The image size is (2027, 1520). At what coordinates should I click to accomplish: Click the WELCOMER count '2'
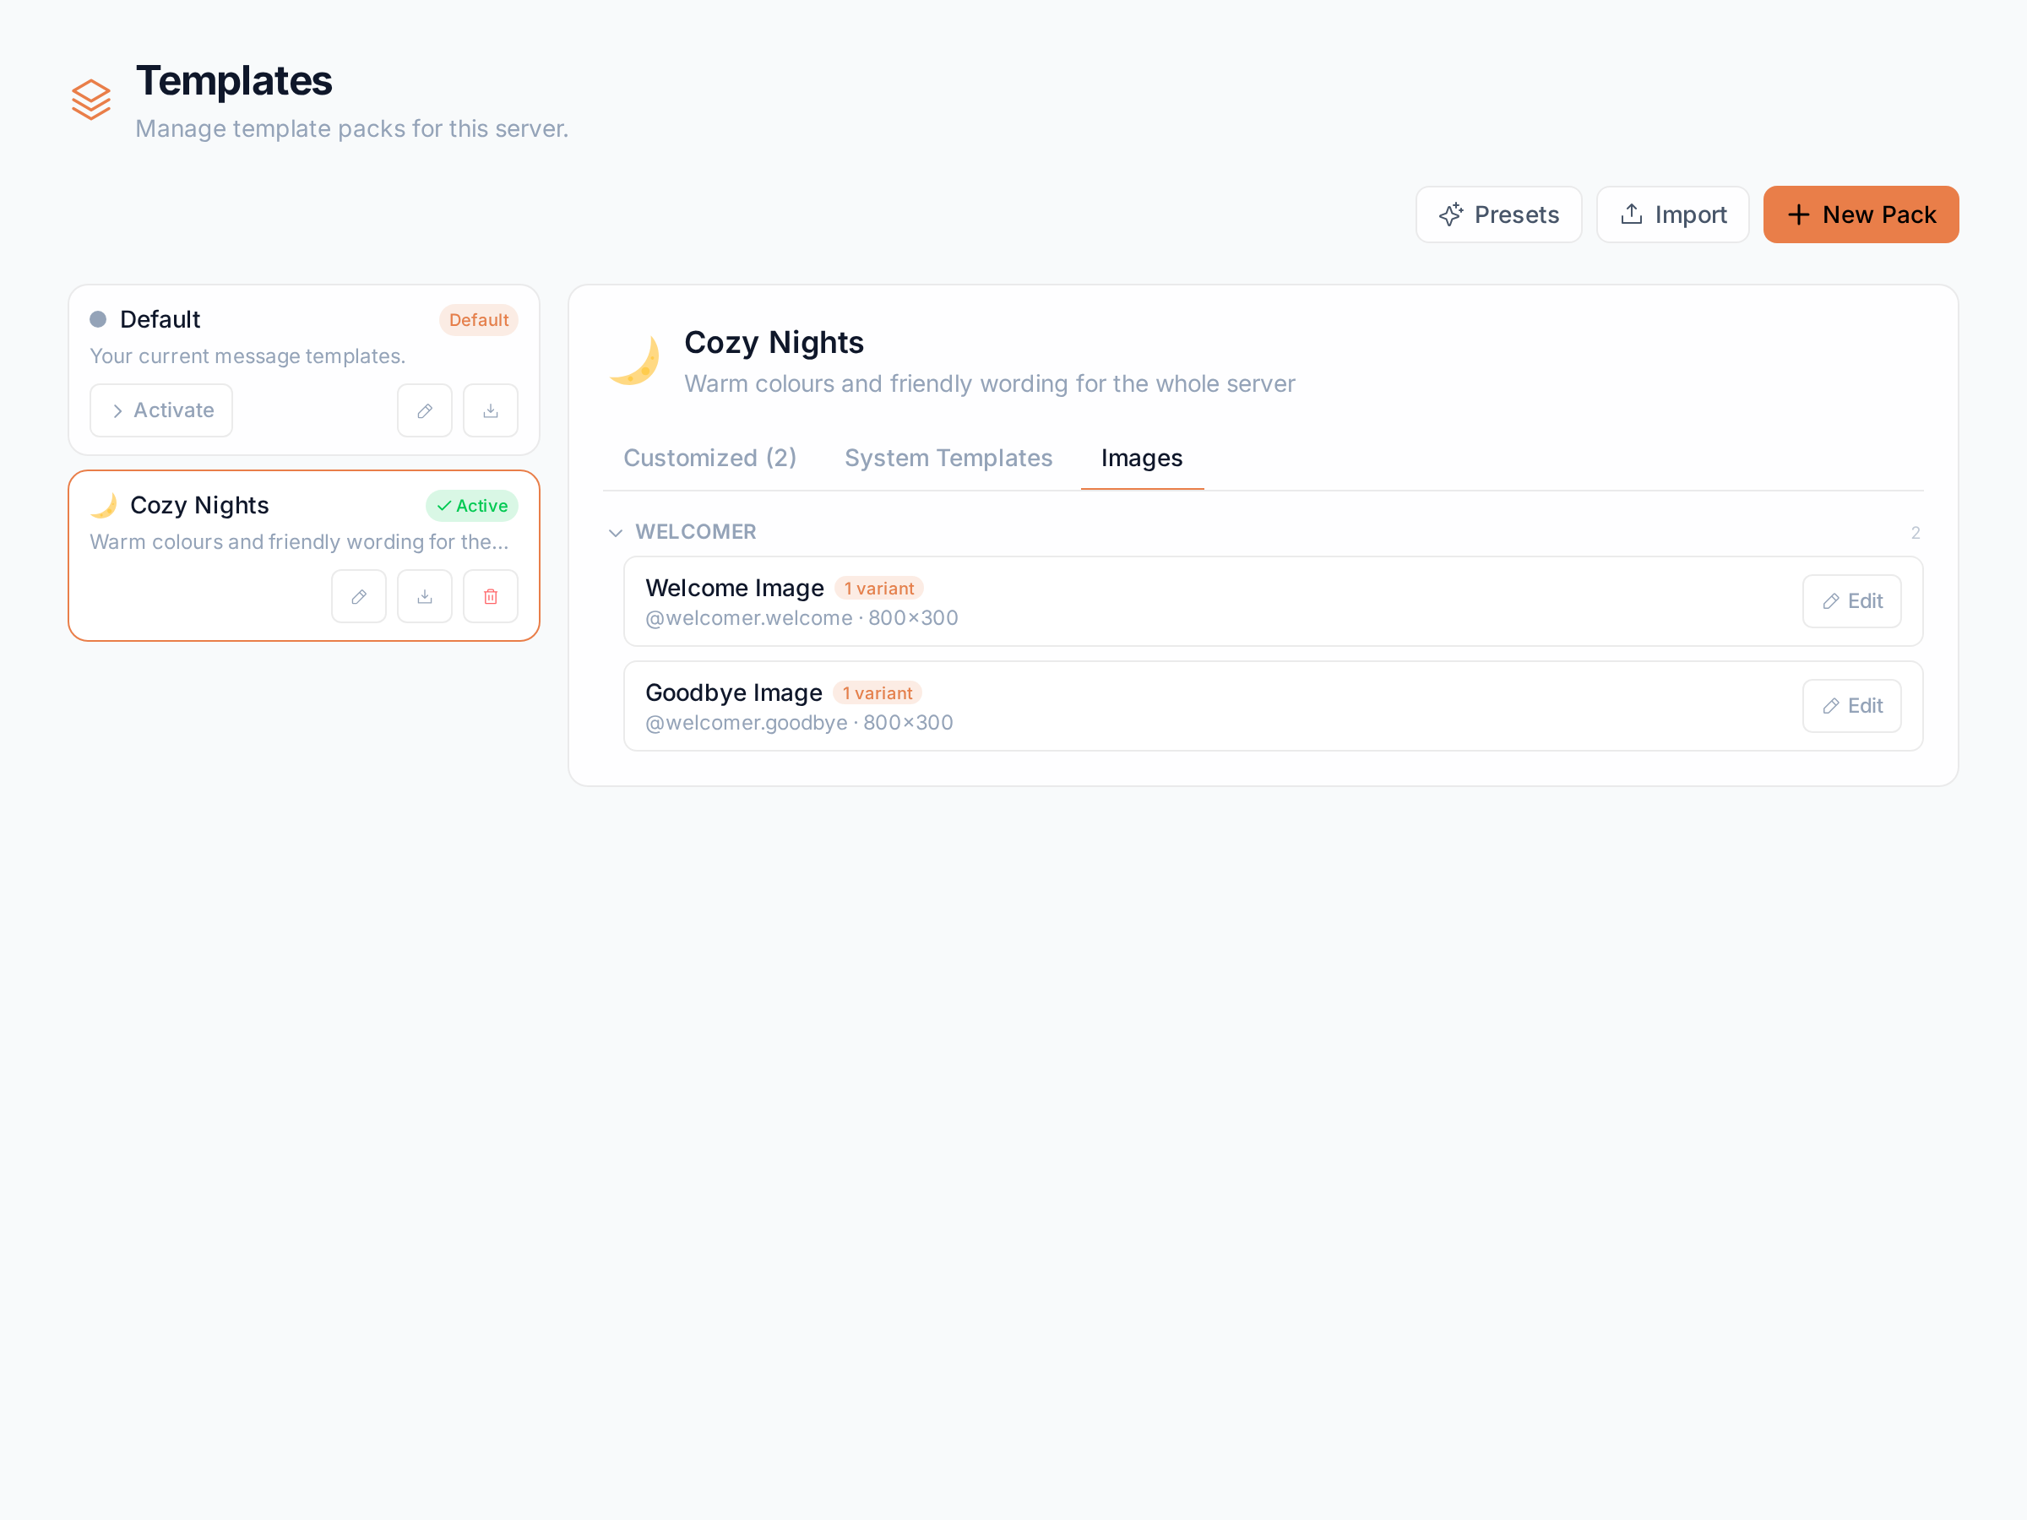point(1915,533)
